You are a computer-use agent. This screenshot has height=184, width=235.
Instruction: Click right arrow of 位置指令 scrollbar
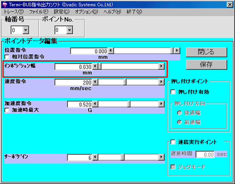pos(177,51)
